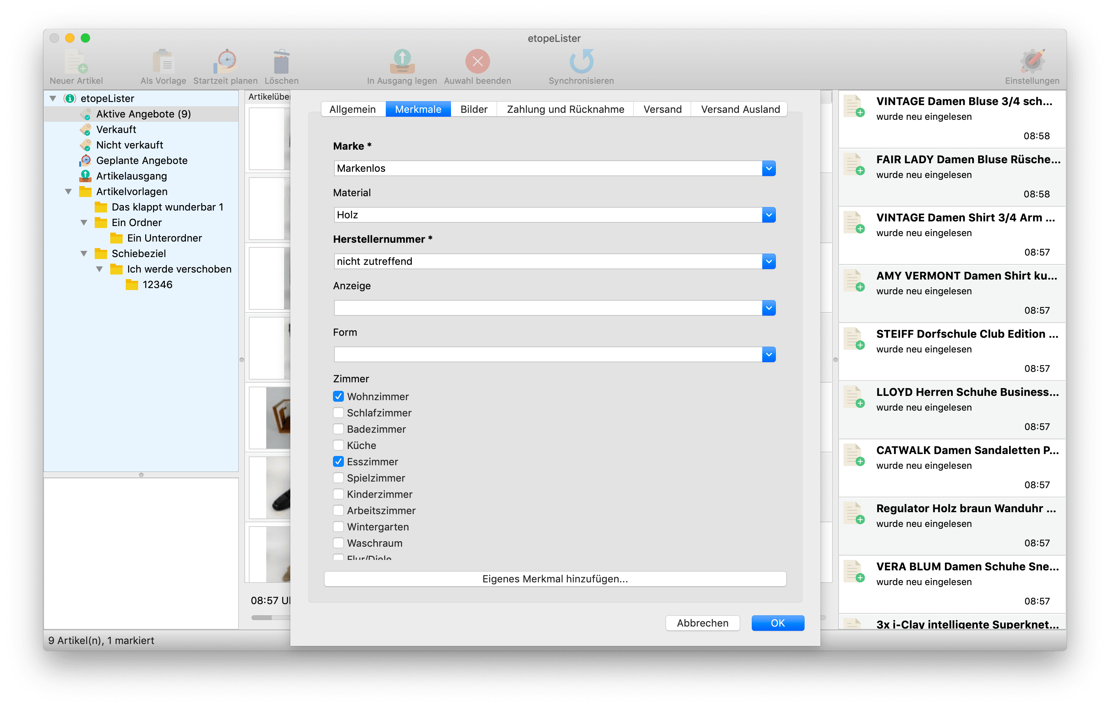Check the Kinderzimmer checkbox
The image size is (1110, 708).
coord(338,494)
